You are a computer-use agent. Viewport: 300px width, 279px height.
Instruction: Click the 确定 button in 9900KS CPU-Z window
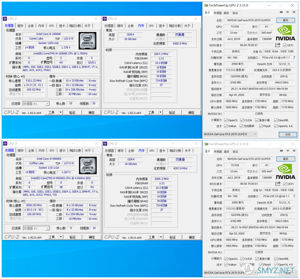(92, 237)
